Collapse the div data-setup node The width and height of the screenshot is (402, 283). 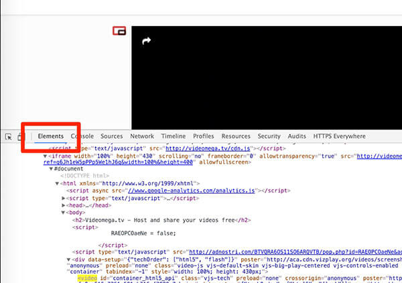click(68, 260)
